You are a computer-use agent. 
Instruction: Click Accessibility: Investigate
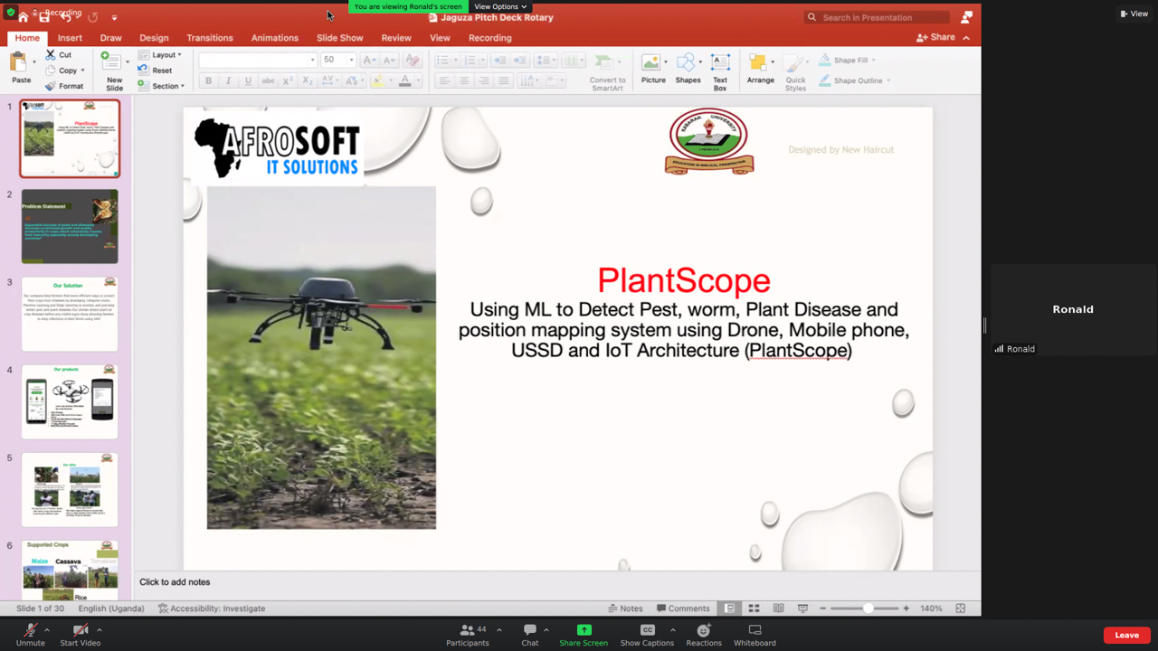coord(212,609)
